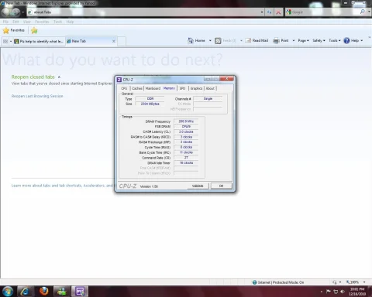This screenshot has width=372, height=297.
Task: Close the New Tab tab
Action: (x=114, y=41)
